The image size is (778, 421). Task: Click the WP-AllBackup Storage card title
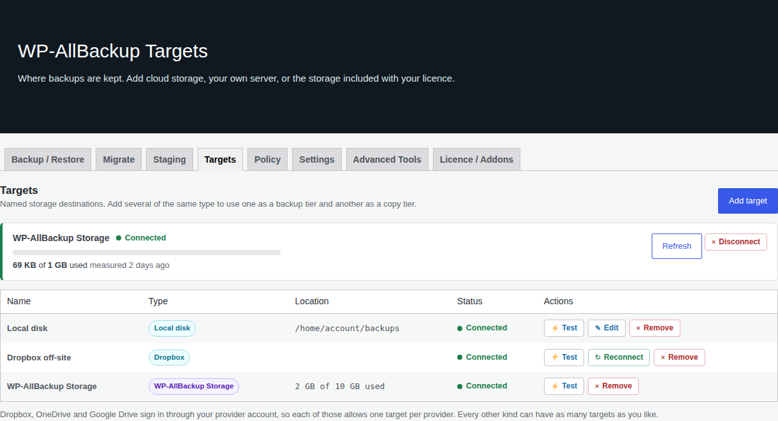coord(61,238)
